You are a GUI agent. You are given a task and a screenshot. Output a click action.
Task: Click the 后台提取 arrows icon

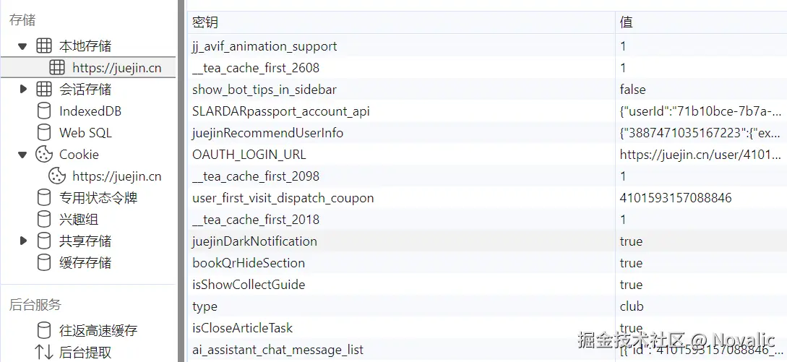click(x=44, y=352)
